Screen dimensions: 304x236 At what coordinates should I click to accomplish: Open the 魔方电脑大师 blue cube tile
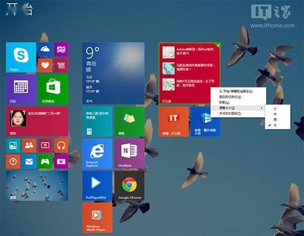tap(206, 122)
